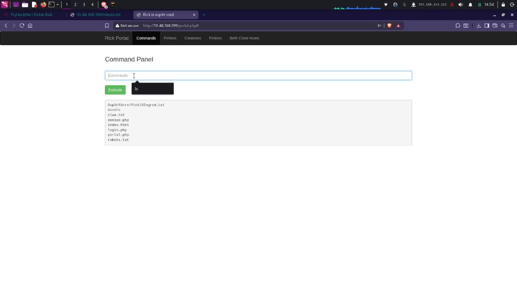Open the Creatures navbar item
The image size is (517, 290).
click(193, 38)
